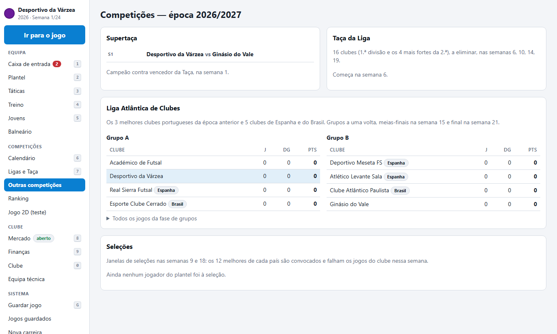The image size is (557, 334).
Task: Open Jogos guardados
Action: (x=44, y=319)
